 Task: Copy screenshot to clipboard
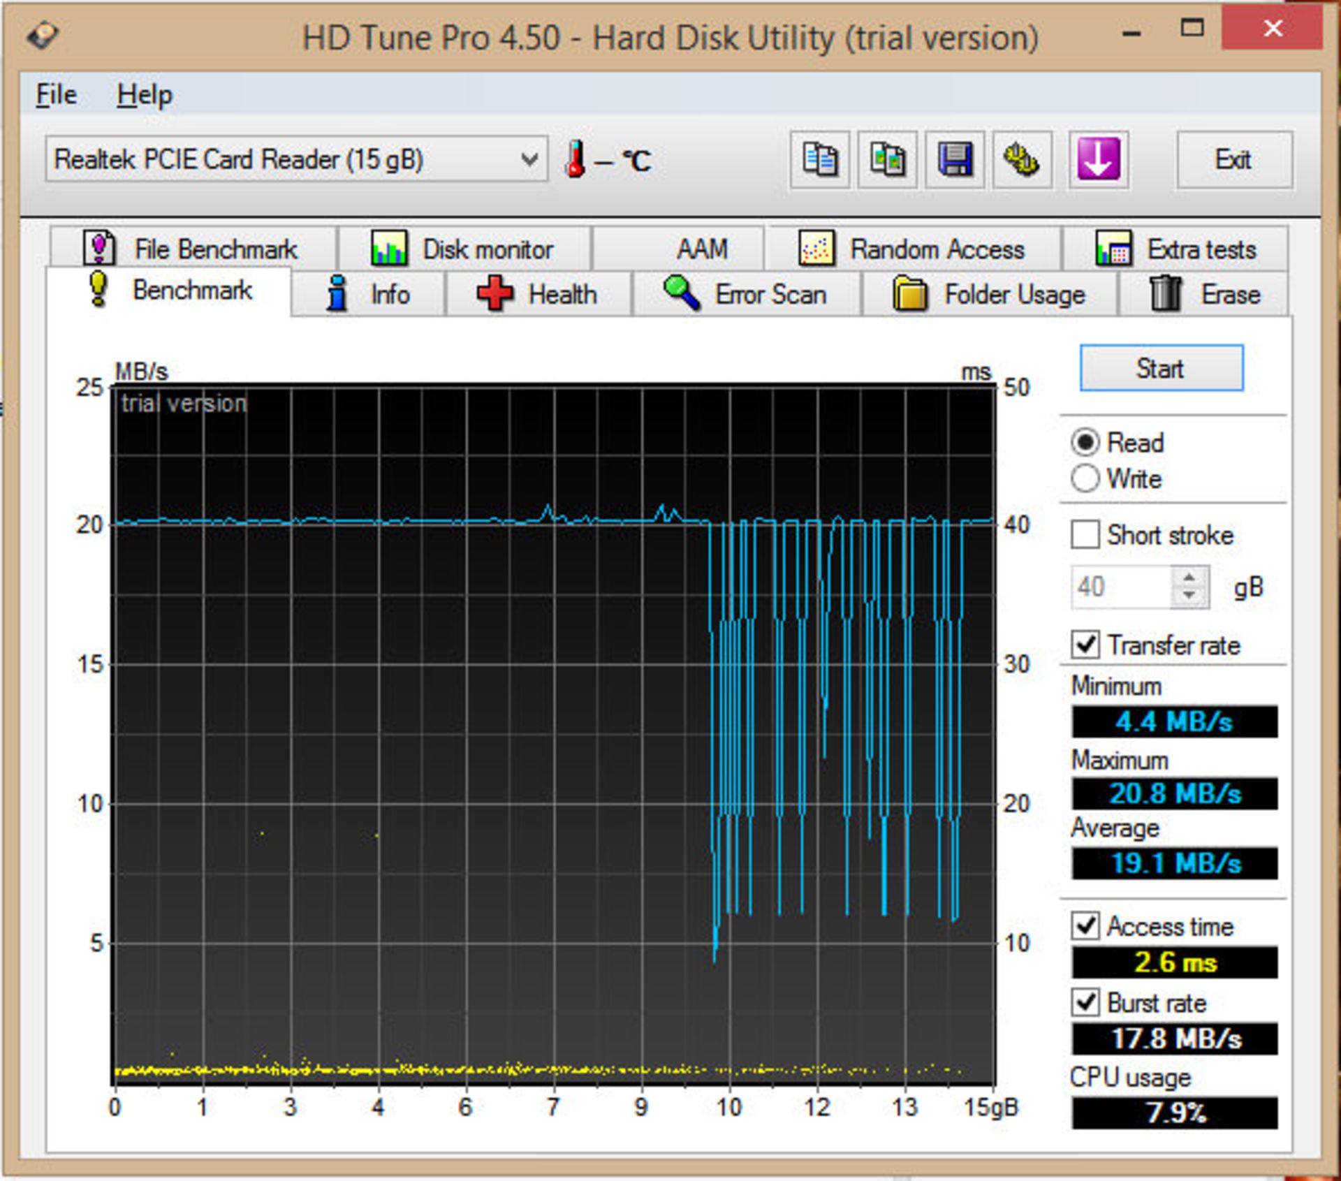[x=886, y=160]
